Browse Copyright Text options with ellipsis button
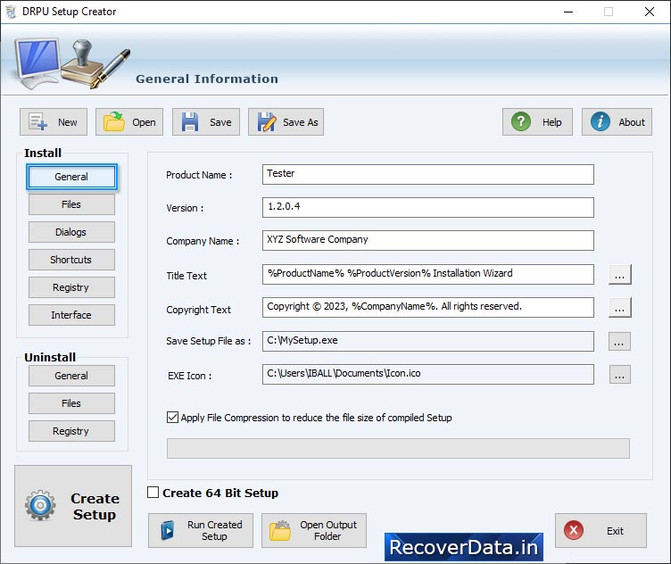The width and height of the screenshot is (671, 564). 619,308
